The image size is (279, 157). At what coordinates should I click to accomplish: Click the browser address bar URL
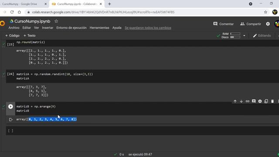point(103,12)
